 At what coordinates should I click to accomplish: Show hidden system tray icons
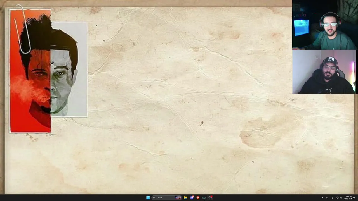(322, 198)
